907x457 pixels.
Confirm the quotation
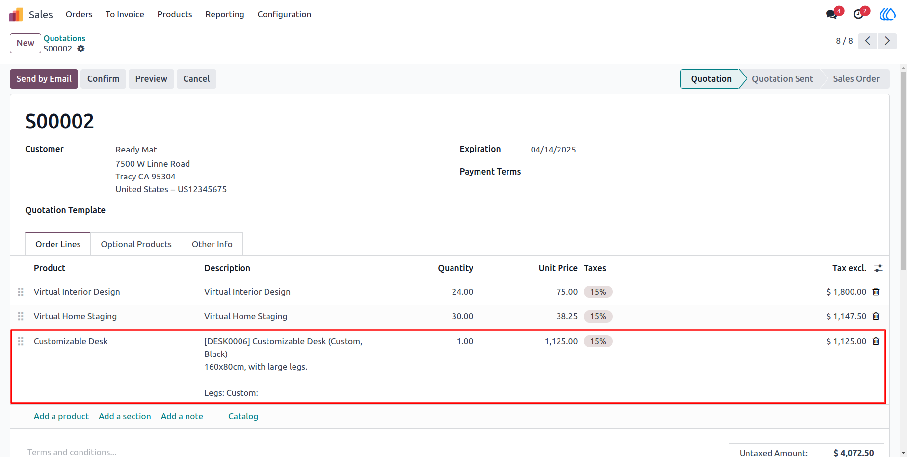tap(103, 79)
